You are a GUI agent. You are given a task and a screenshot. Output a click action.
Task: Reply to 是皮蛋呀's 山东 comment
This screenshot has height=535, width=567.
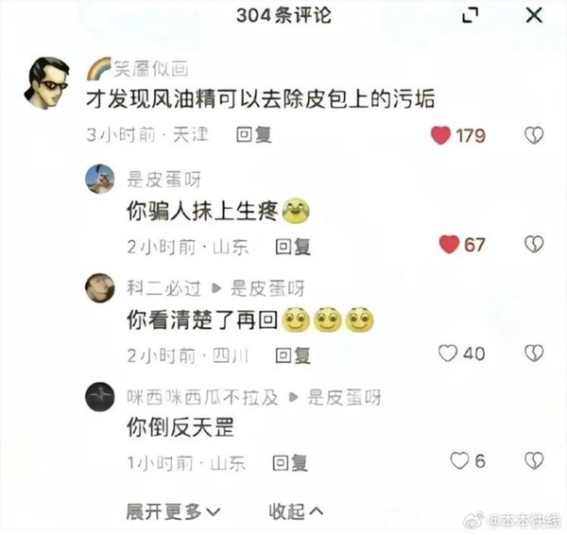point(293,247)
